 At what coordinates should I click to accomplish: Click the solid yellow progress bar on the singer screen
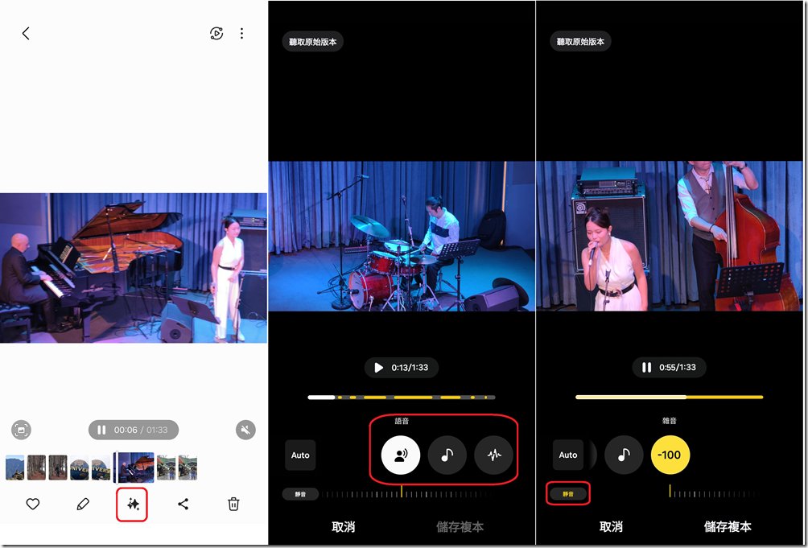(x=670, y=397)
